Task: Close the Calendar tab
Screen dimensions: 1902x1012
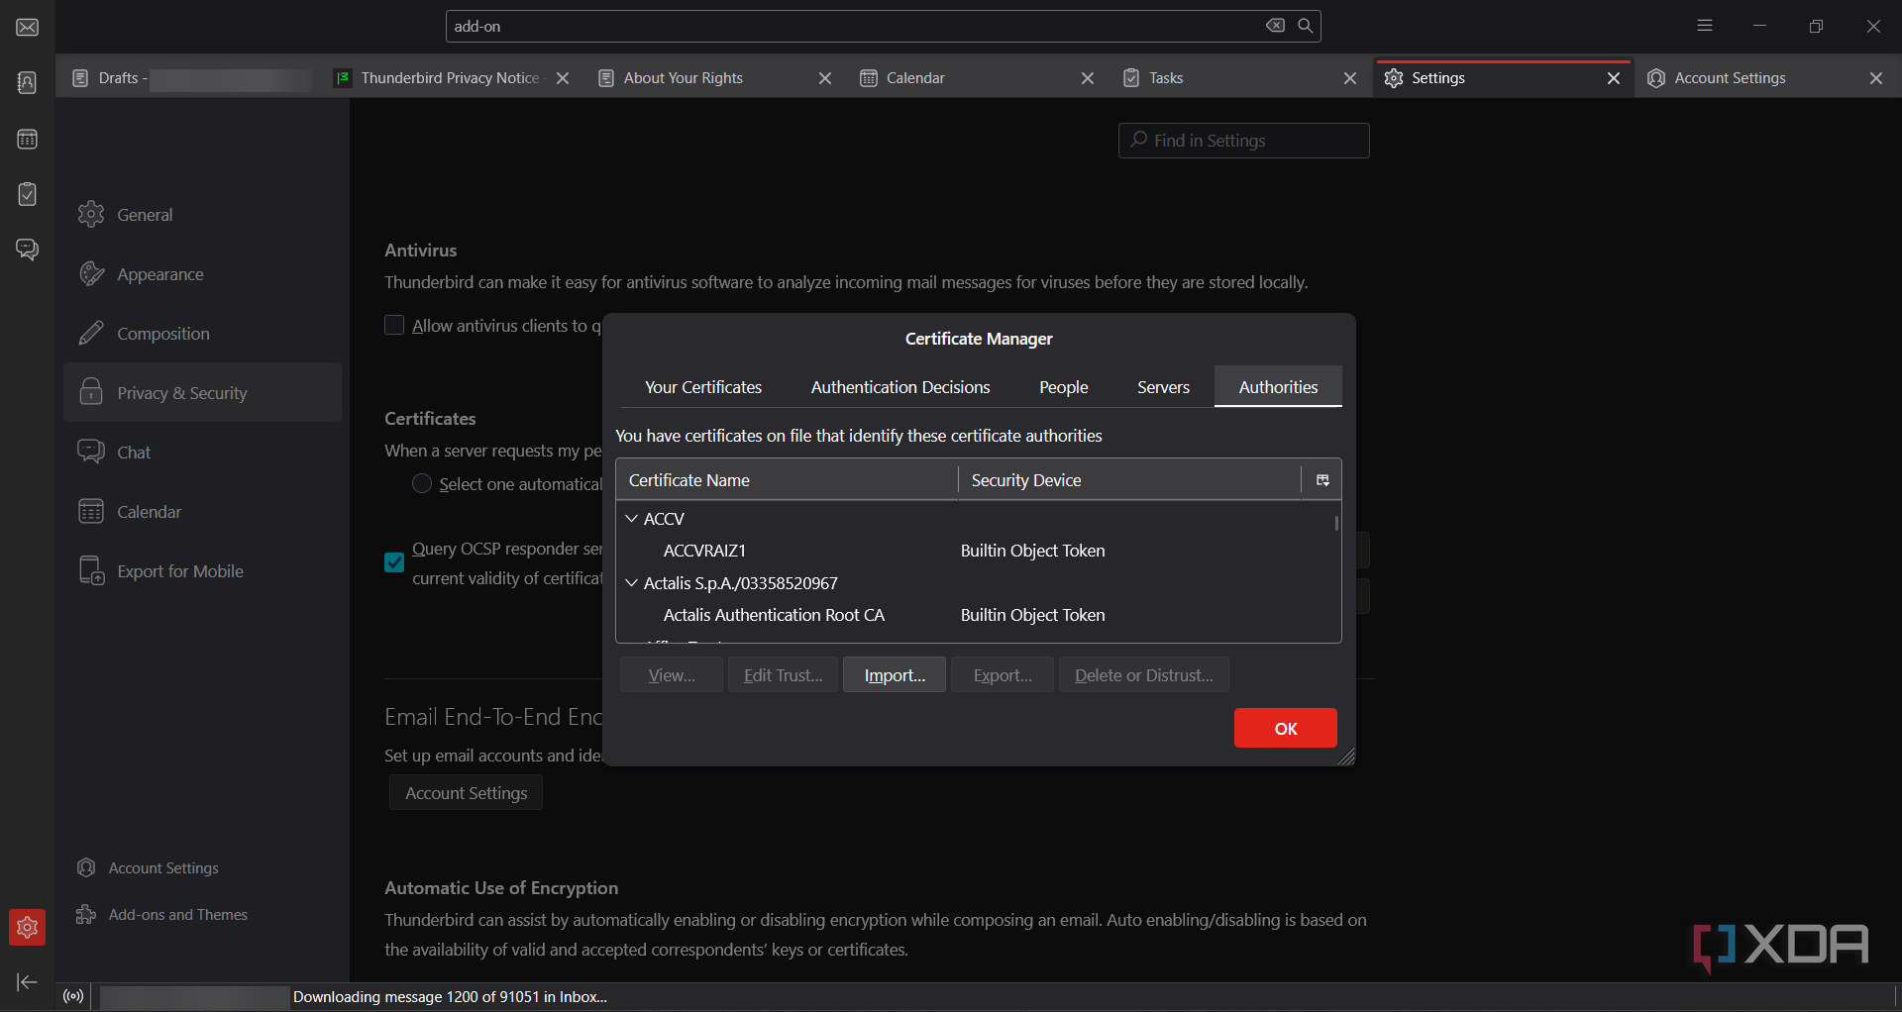Action: [x=1088, y=78]
